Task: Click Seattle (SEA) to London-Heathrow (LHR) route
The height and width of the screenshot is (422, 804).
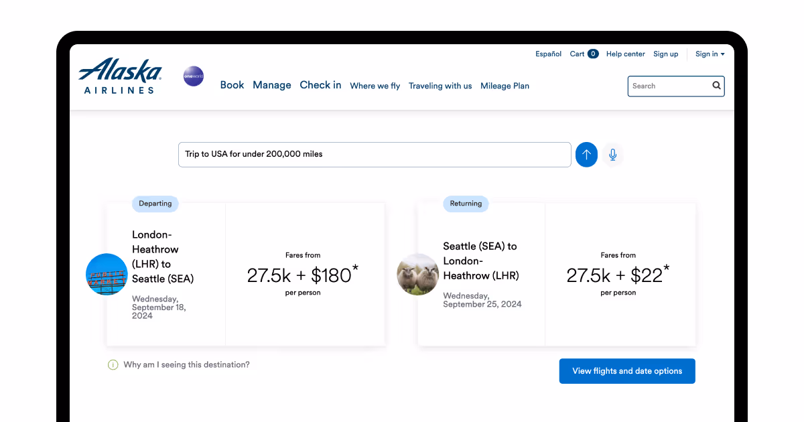Action: pyautogui.click(x=480, y=261)
